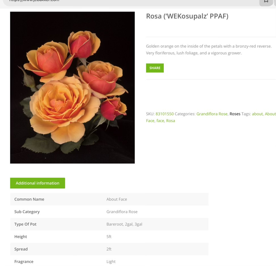The width and height of the screenshot is (276, 266).
Task: Focus the browser address bar URL
Action: 34,1
